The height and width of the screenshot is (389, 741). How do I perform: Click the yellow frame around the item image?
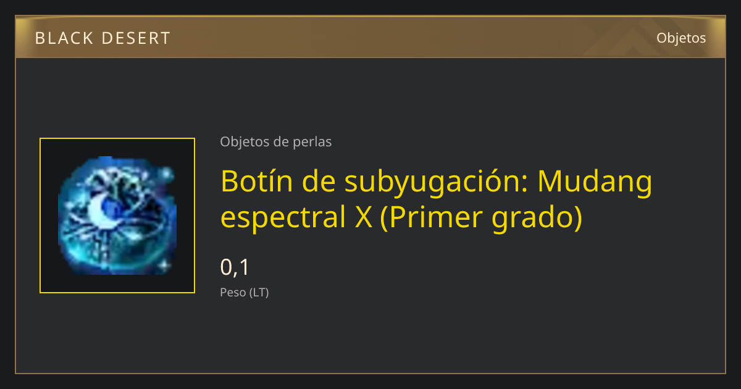117,215
